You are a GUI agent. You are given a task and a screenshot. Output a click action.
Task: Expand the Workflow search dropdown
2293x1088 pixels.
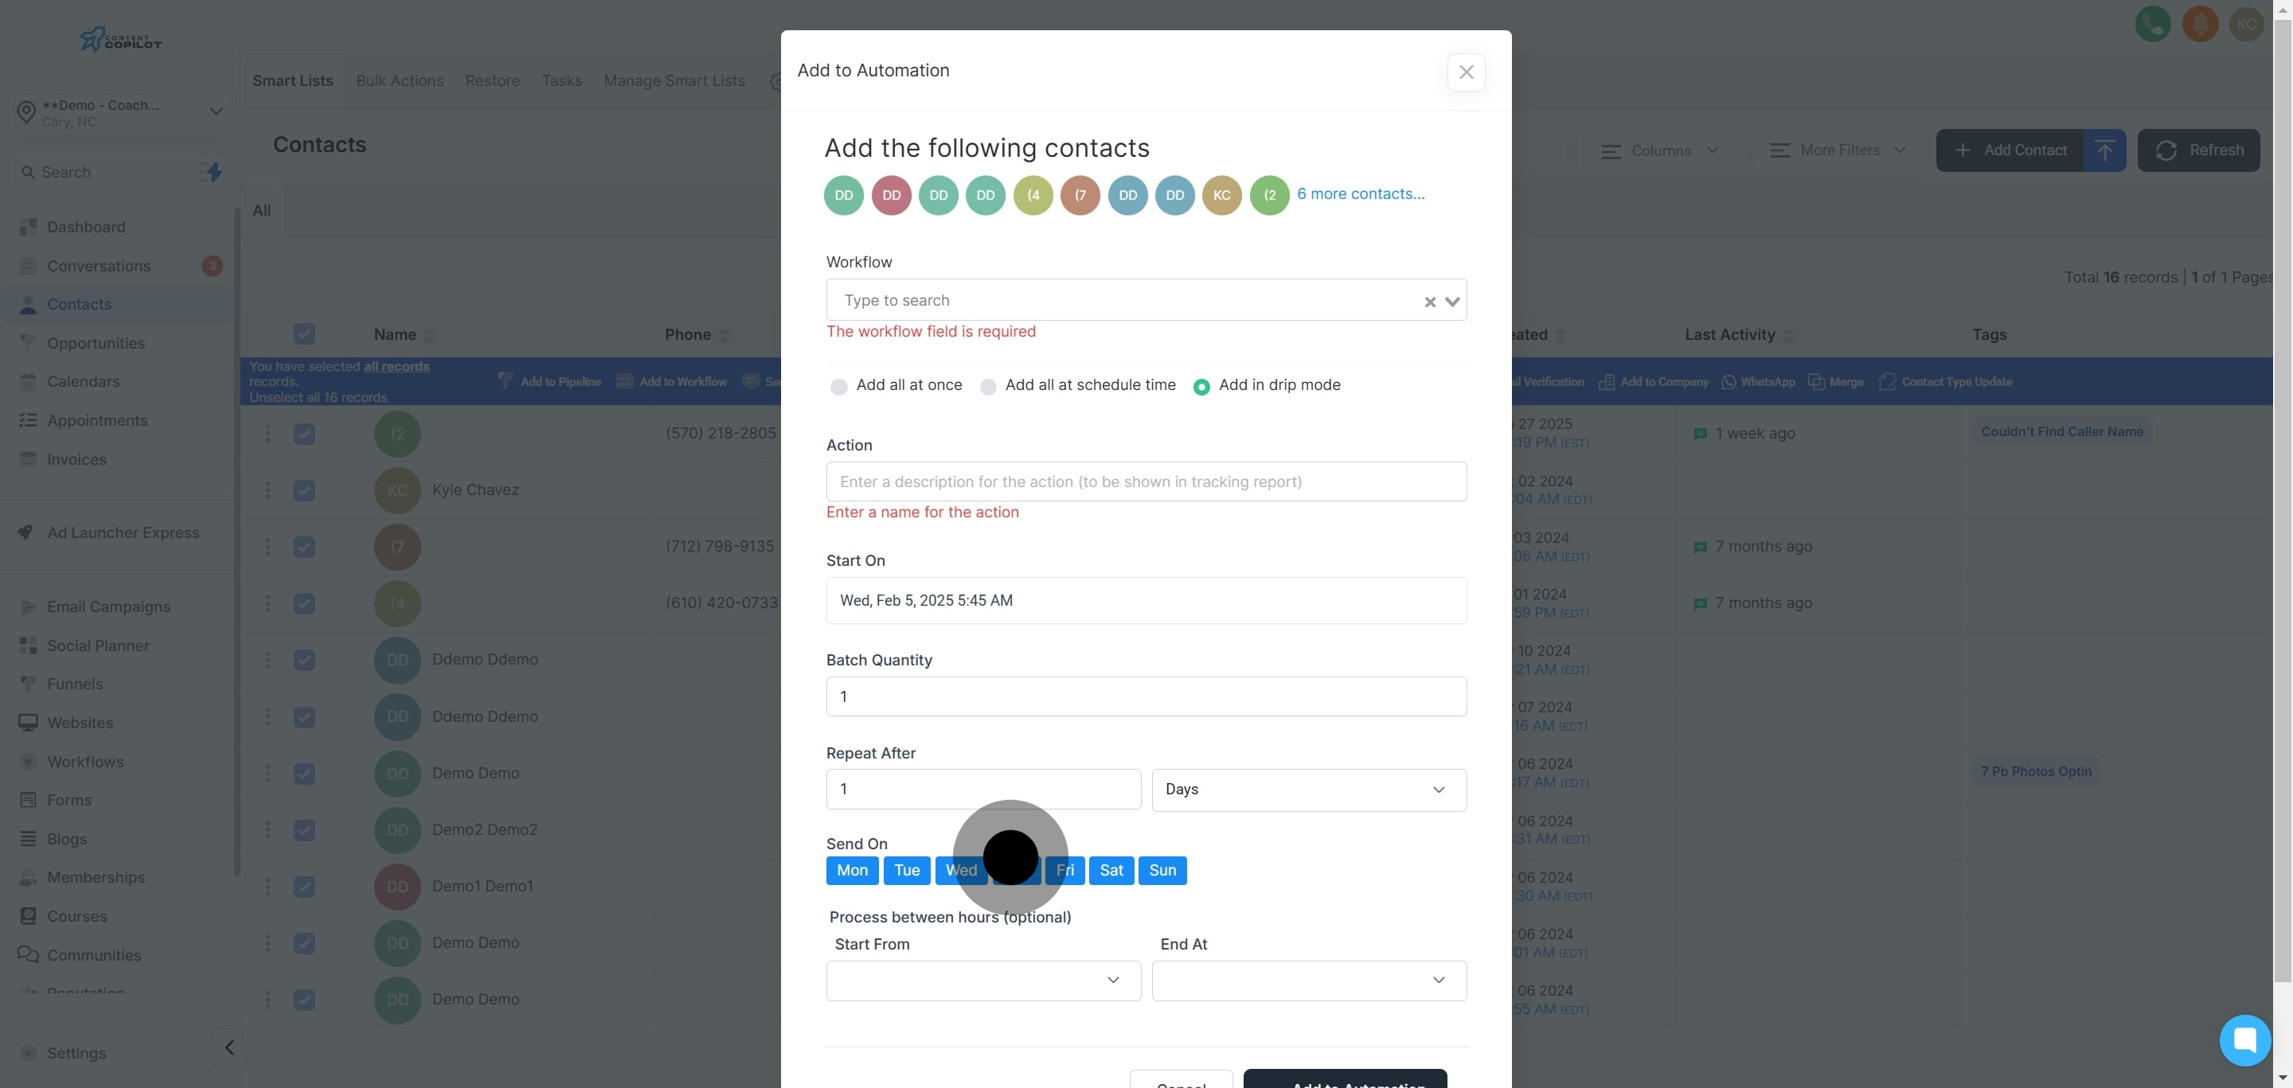pyautogui.click(x=1453, y=302)
